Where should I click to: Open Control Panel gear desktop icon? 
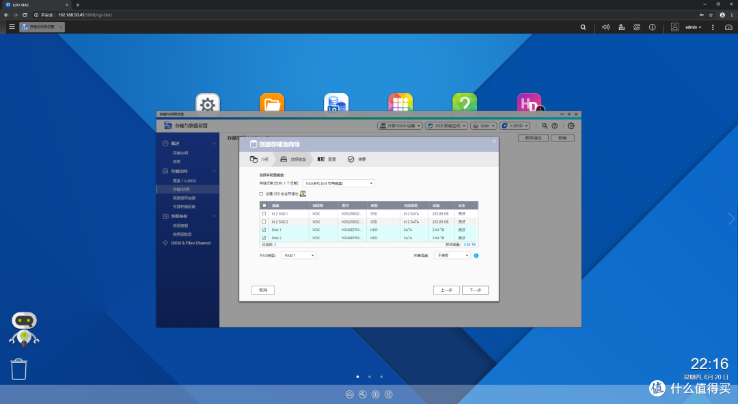[208, 103]
